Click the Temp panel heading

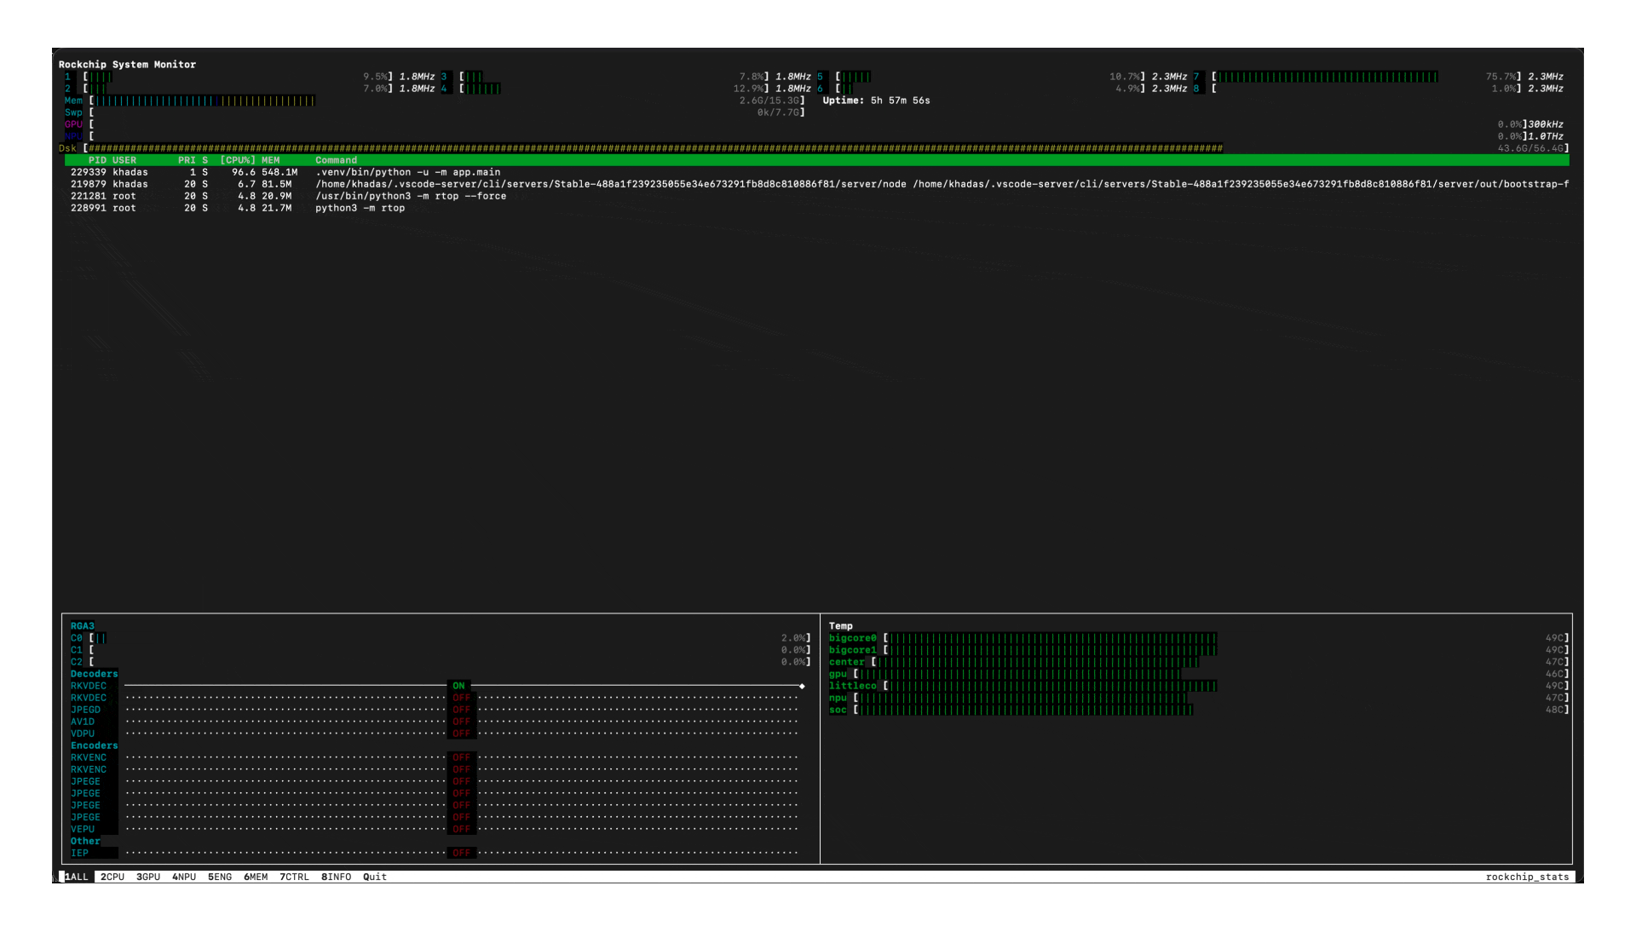tap(841, 626)
